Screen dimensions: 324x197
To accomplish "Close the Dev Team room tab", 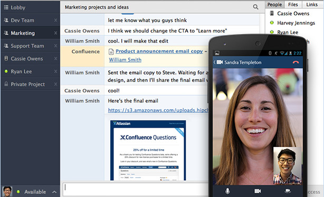I will point(55,20).
